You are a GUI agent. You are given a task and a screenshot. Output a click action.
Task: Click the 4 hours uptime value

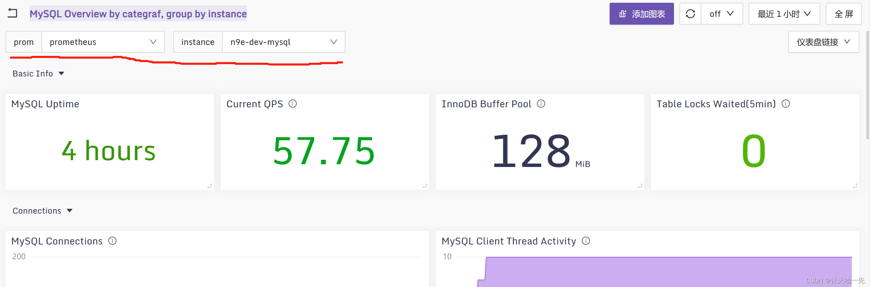point(109,151)
